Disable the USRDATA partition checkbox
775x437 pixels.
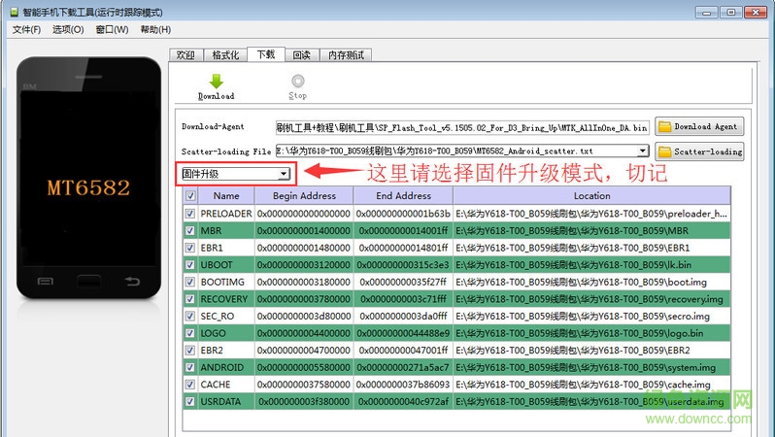[189, 402]
